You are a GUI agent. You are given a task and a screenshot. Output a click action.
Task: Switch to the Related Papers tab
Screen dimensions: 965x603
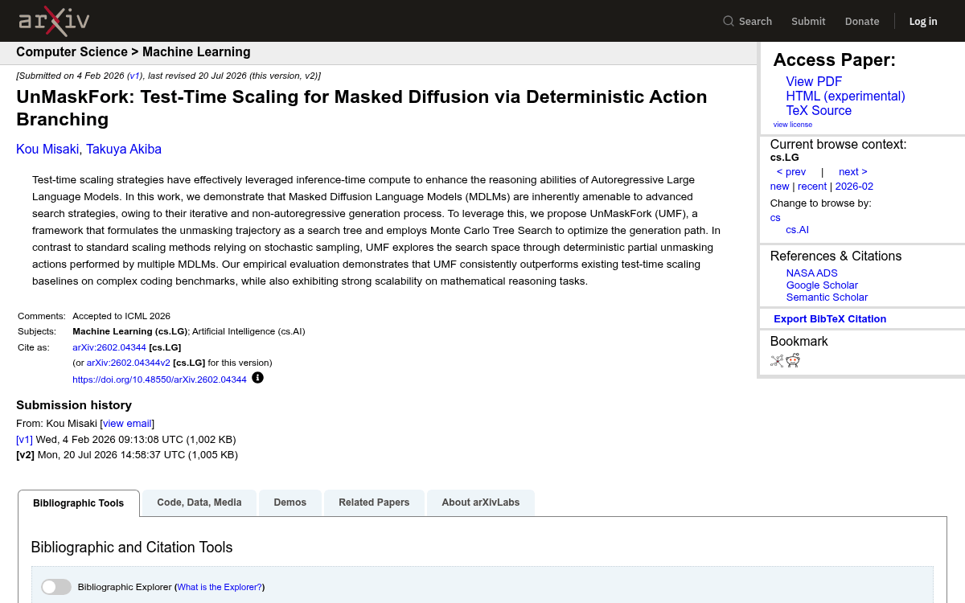pyautogui.click(x=374, y=503)
